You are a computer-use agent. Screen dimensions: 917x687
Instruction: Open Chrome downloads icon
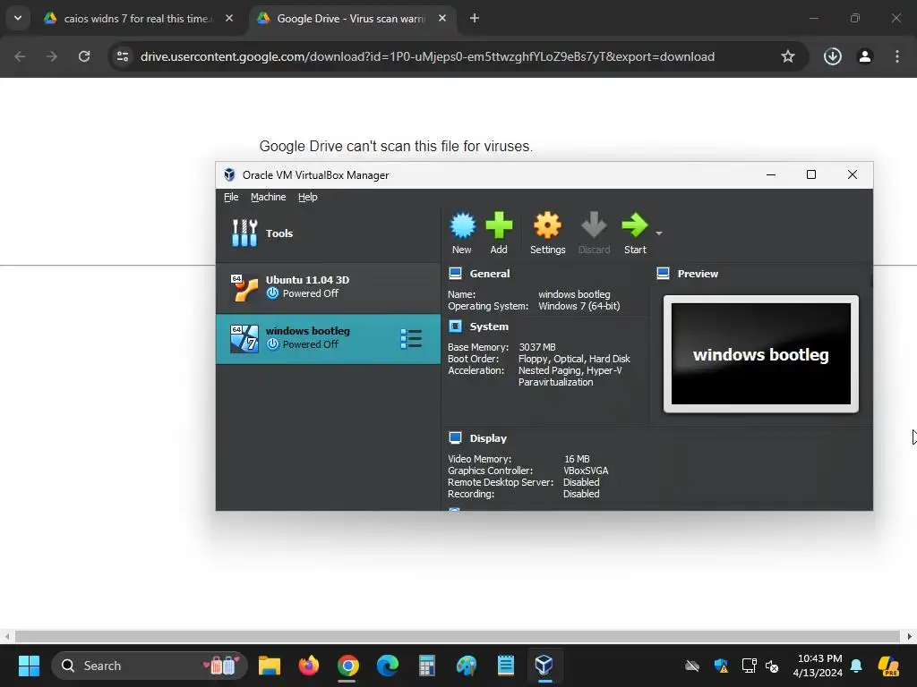pos(832,56)
